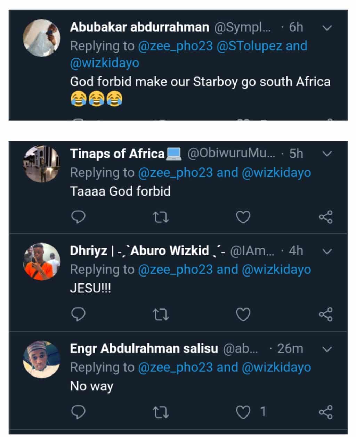356x437 pixels.
Task: Like the "No way" tweet
Action: tap(243, 412)
